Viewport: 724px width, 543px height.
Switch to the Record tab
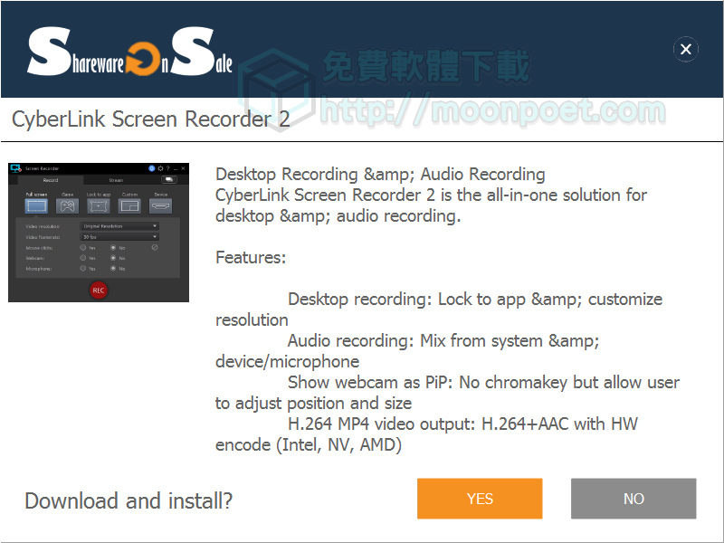[x=52, y=179]
